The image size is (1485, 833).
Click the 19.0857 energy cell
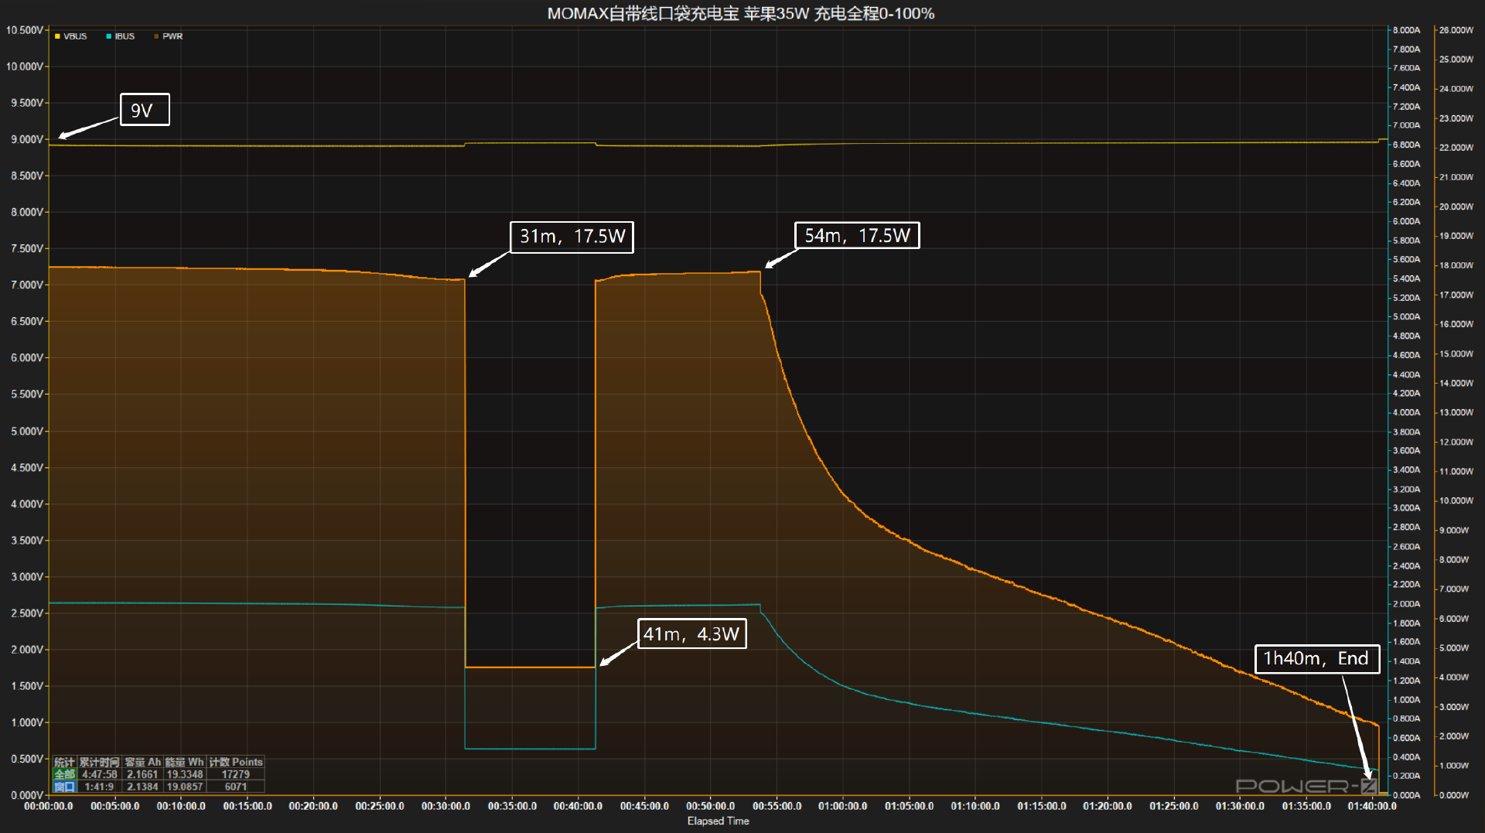(x=184, y=787)
